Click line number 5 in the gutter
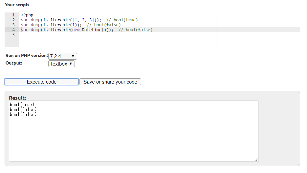The image size is (307, 173). 13,35
